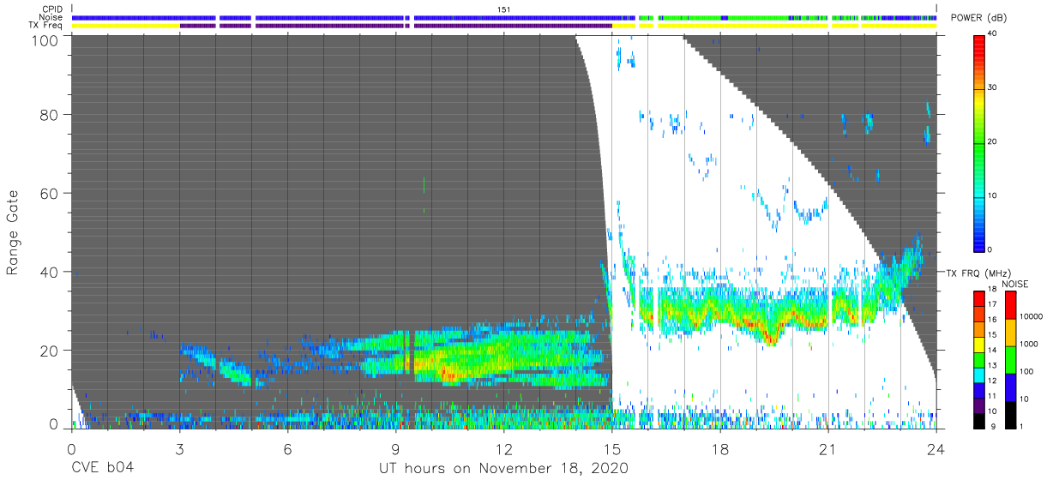Click the UT hours axis tick '15'
1053x486 pixels.
pyautogui.click(x=611, y=449)
